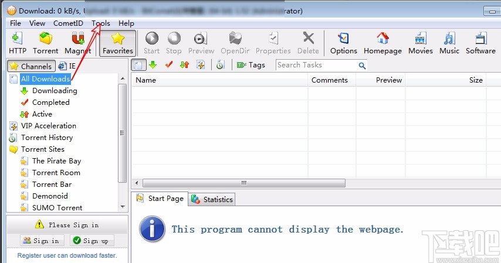Click sidebar scrollbar down arrow
This screenshot has height=263, width=501.
click(123, 207)
